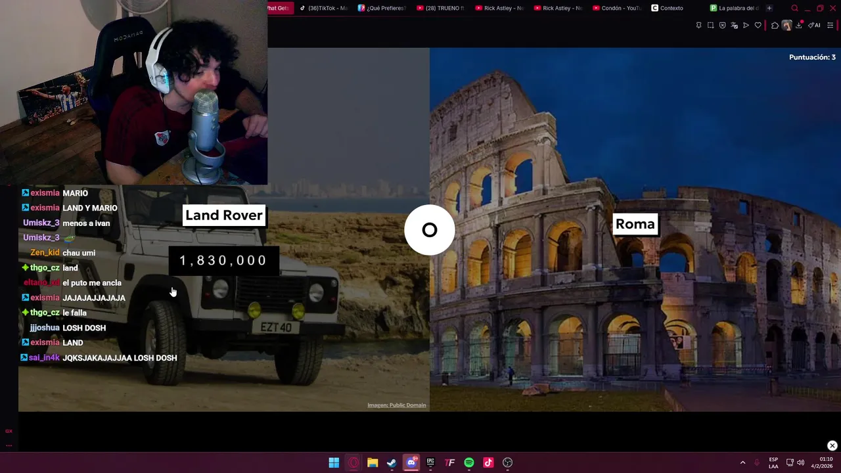Open the network tray icon
The image size is (841, 473).
click(790, 462)
